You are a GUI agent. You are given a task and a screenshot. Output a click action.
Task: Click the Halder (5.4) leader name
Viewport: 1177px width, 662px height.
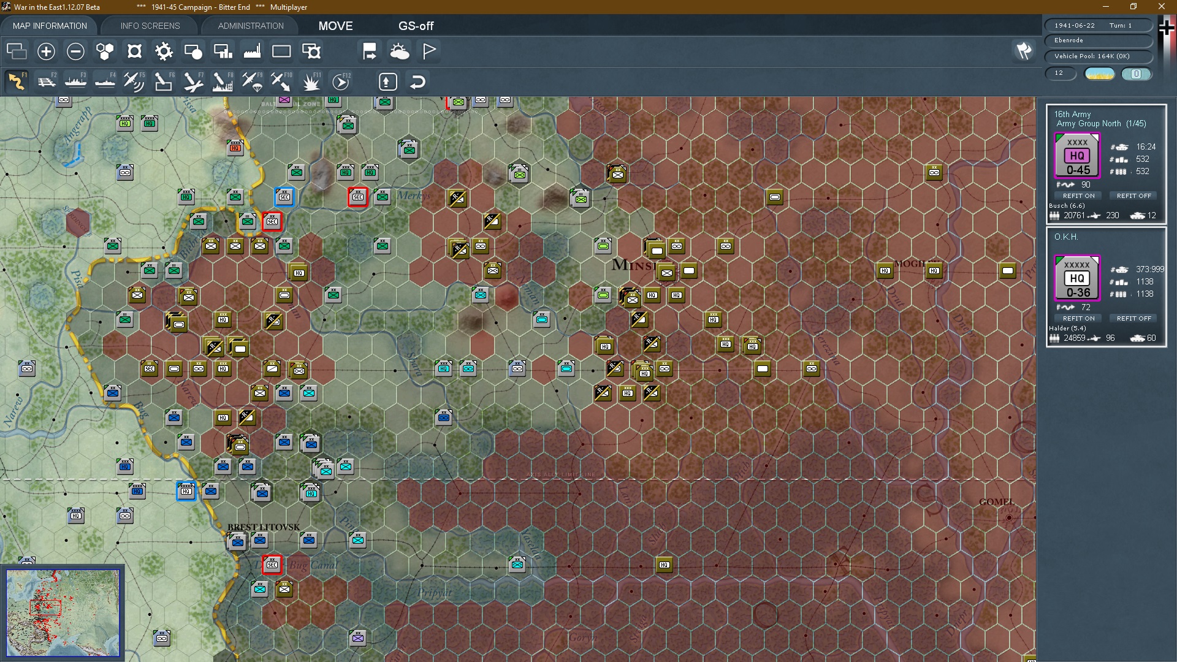click(x=1067, y=328)
